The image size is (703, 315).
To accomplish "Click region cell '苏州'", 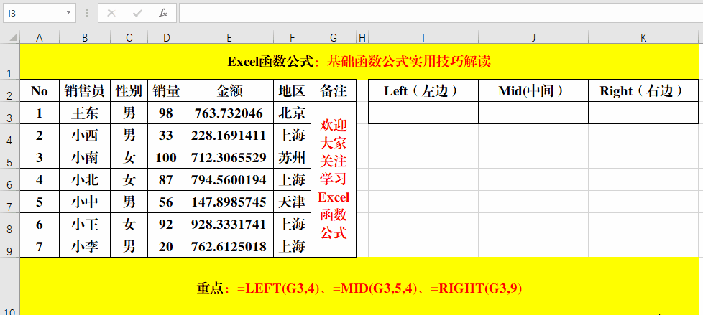I will point(293,158).
